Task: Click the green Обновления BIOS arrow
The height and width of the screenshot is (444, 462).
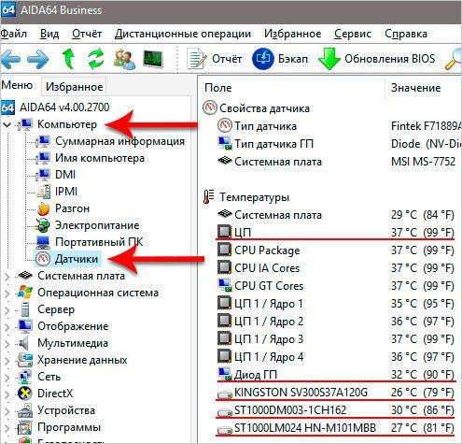Action: pyautogui.click(x=329, y=59)
